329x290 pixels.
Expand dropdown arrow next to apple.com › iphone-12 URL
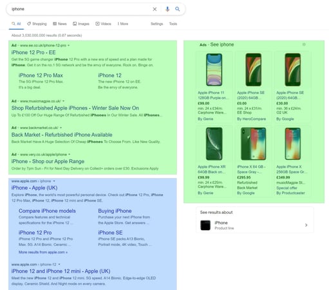[x=59, y=264]
